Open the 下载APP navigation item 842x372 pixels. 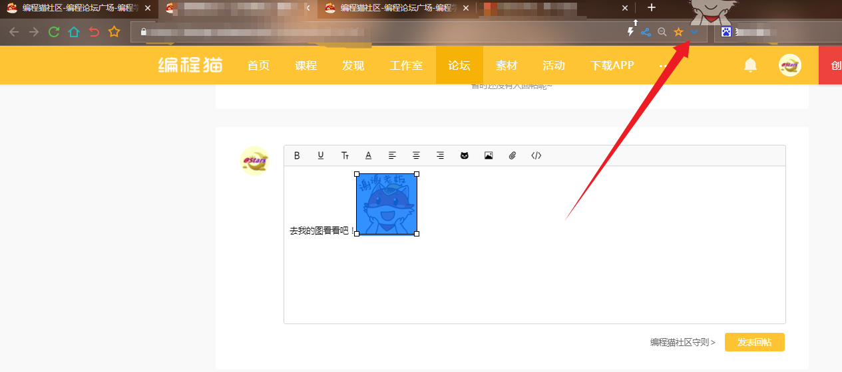[612, 65]
